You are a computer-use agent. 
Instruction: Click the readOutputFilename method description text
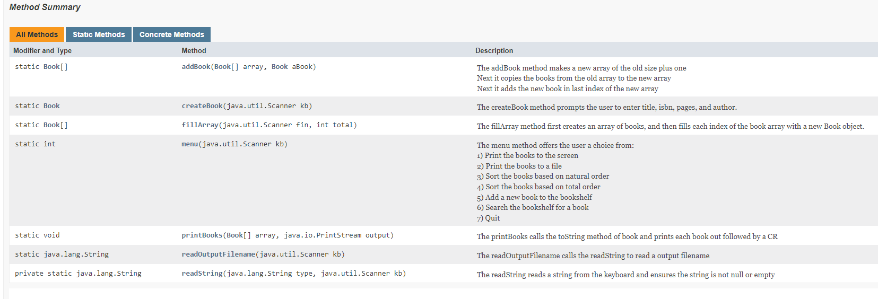coord(593,256)
